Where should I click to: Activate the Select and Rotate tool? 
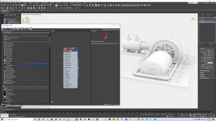tap(36, 5)
